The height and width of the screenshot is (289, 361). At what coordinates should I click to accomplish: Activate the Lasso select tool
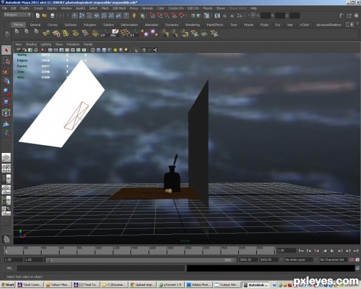click(x=6, y=61)
